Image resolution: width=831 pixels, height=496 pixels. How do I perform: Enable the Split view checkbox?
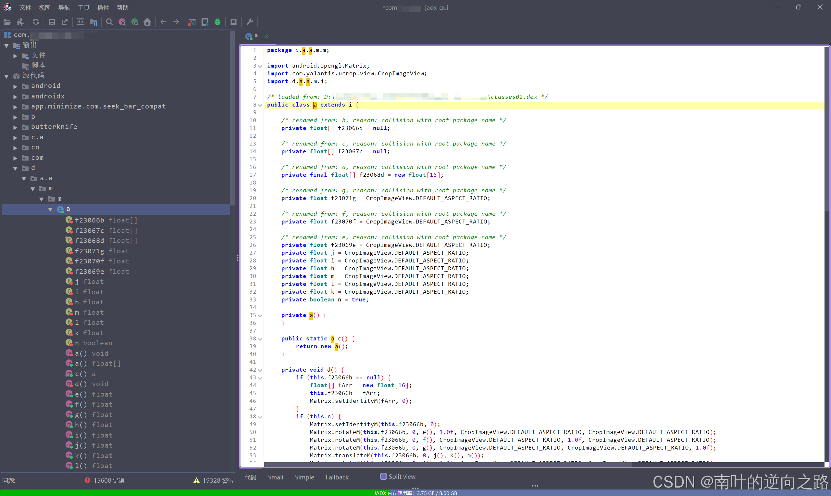coord(383,476)
